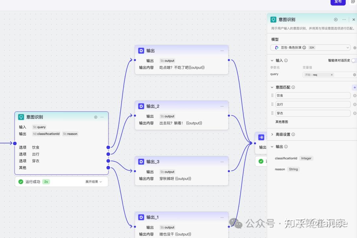Open the more options menu on 输出_3 node
357x238 pixels.
[x=222, y=162]
